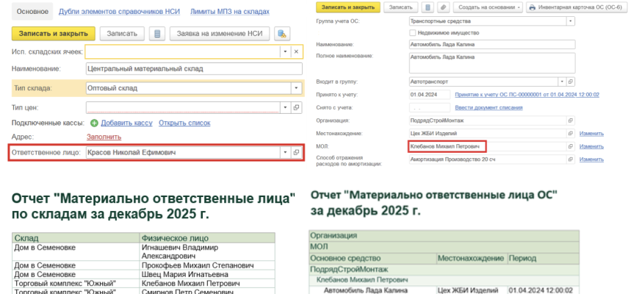Click the open icon in the Тип цен field
639x294 pixels.
(296, 107)
